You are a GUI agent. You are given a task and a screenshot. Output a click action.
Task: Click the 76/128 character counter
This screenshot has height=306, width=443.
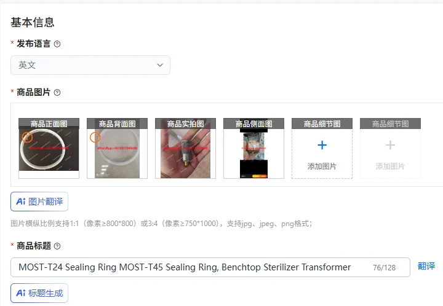click(x=384, y=268)
